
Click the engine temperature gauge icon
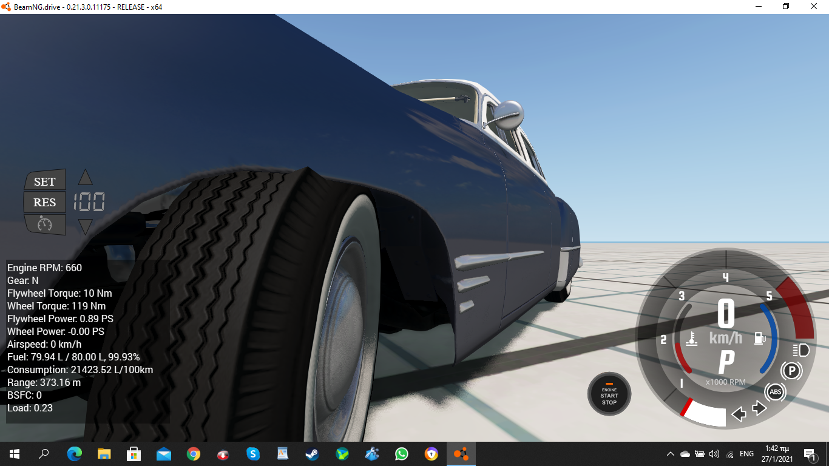click(691, 339)
